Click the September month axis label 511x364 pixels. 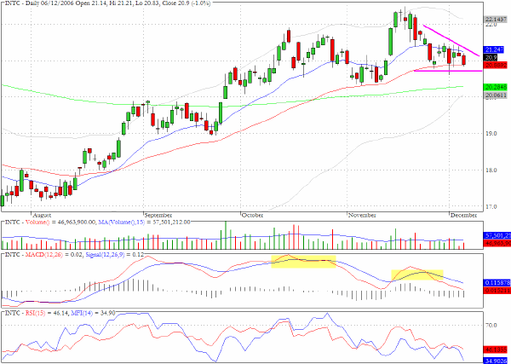click(x=158, y=216)
